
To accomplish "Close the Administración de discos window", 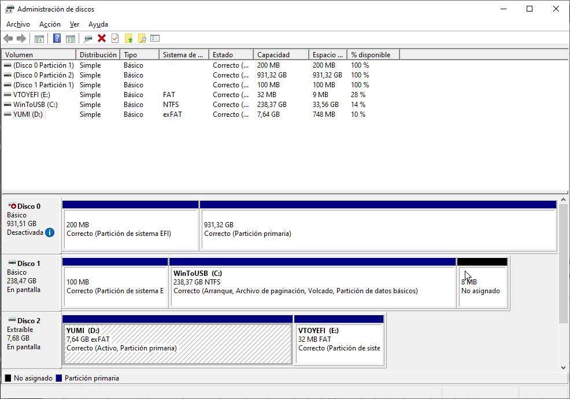I will [x=556, y=9].
